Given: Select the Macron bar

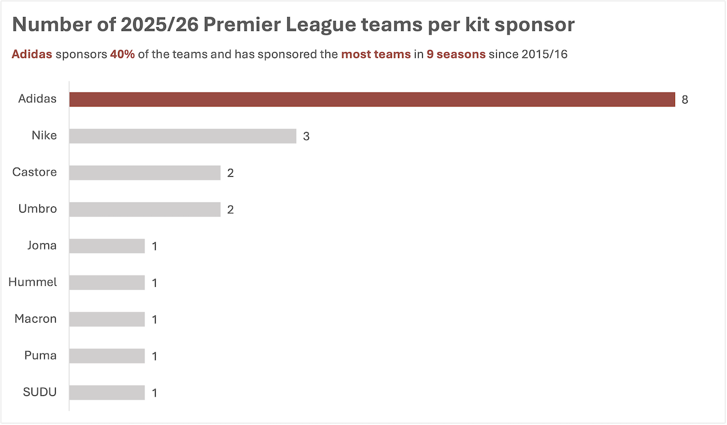Looking at the screenshot, I should tap(107, 319).
